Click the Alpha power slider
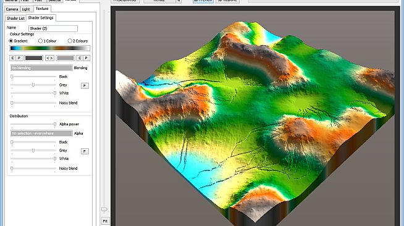This screenshot has height=226, width=404. (33, 124)
